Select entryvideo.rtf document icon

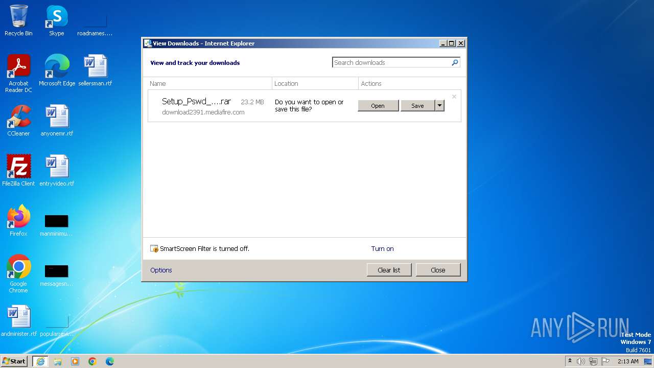(x=57, y=170)
